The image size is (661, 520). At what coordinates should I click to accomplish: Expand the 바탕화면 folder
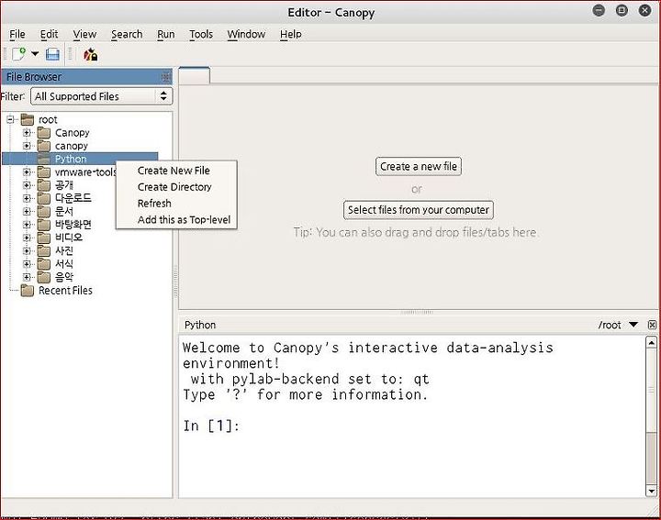click(x=27, y=225)
